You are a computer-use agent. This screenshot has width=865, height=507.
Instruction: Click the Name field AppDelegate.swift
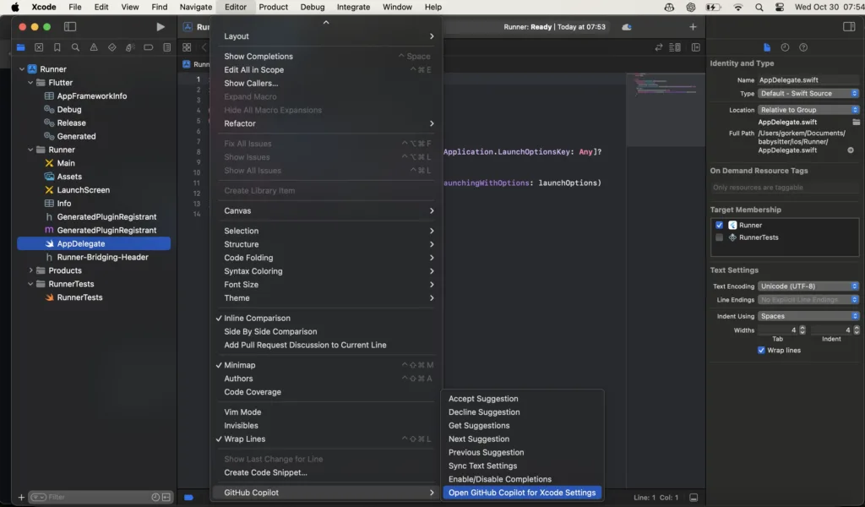(x=808, y=80)
